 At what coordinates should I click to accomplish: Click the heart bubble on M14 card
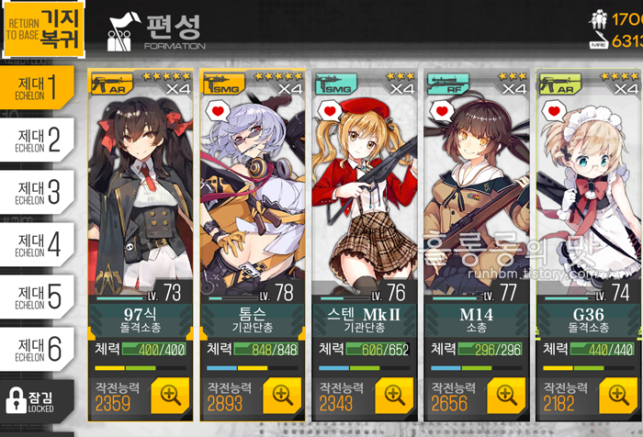[x=441, y=111]
